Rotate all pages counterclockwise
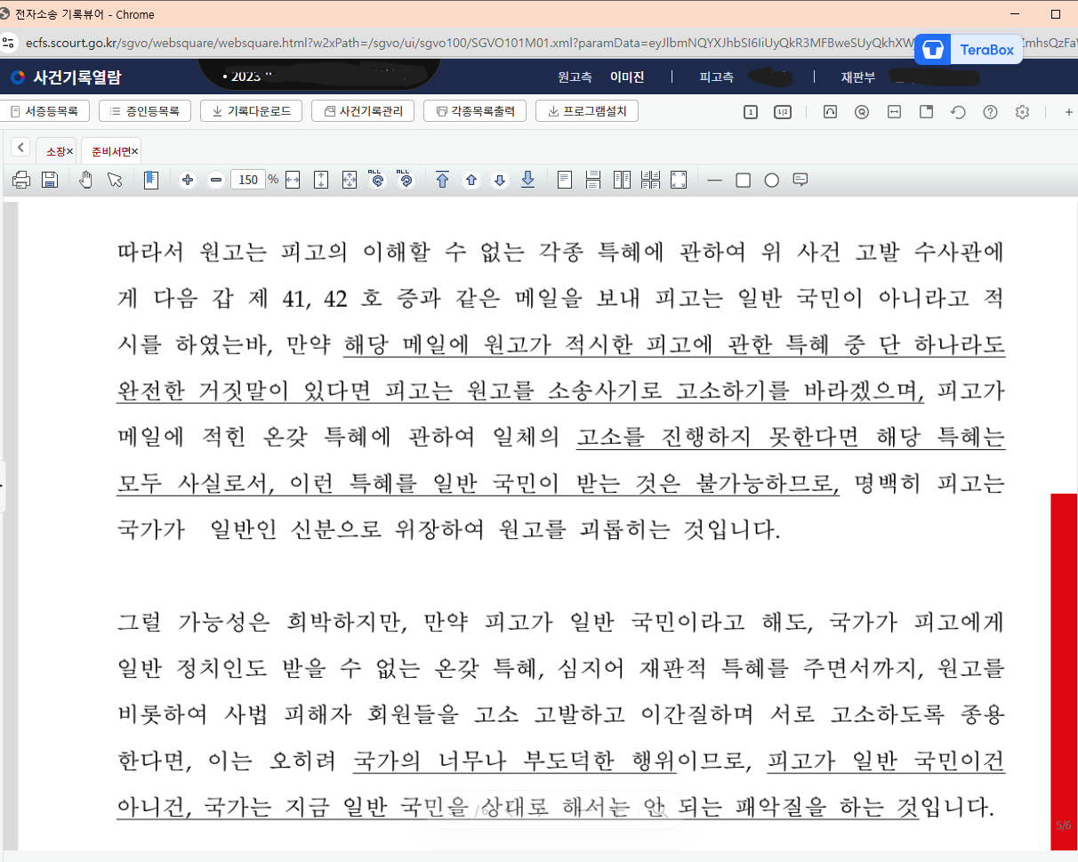 (406, 179)
